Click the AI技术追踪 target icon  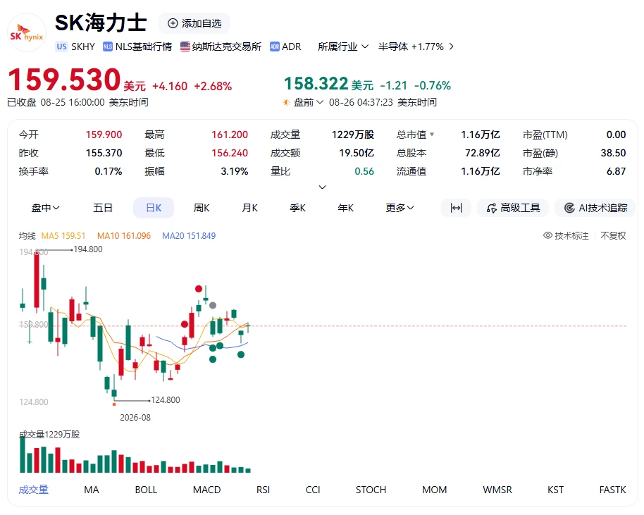coord(569,208)
